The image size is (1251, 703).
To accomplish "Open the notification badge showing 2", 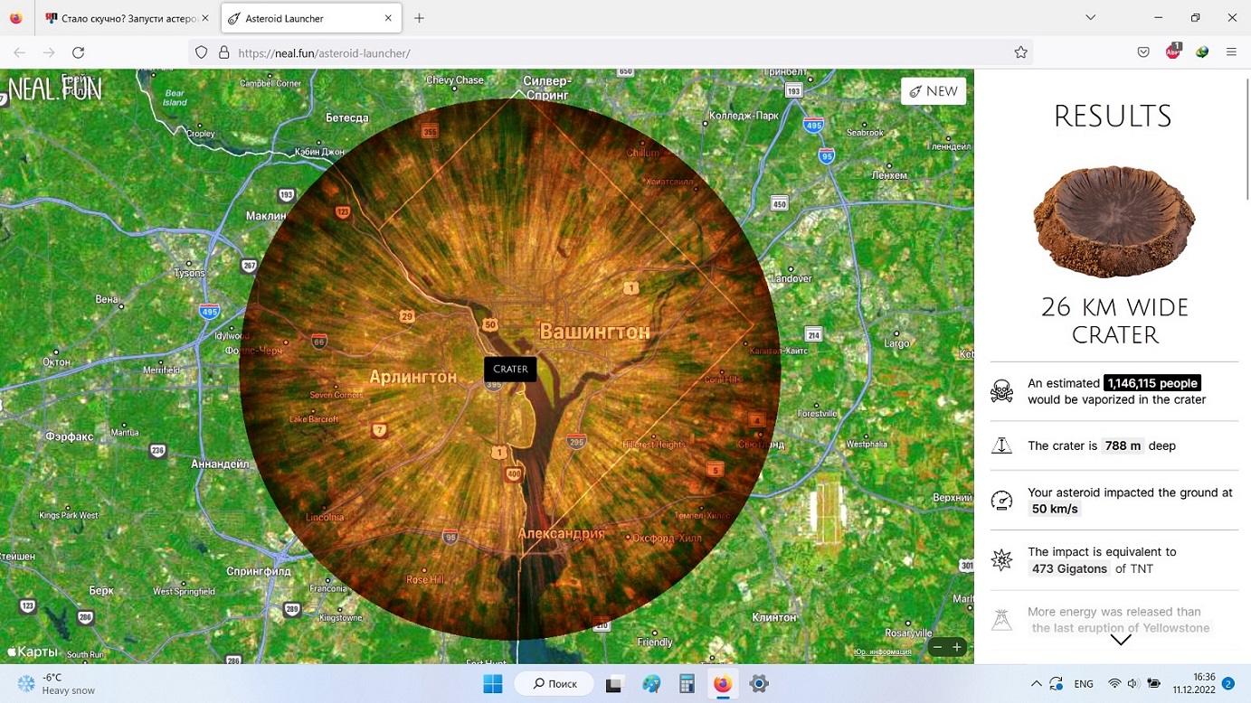I will pos(1228,684).
